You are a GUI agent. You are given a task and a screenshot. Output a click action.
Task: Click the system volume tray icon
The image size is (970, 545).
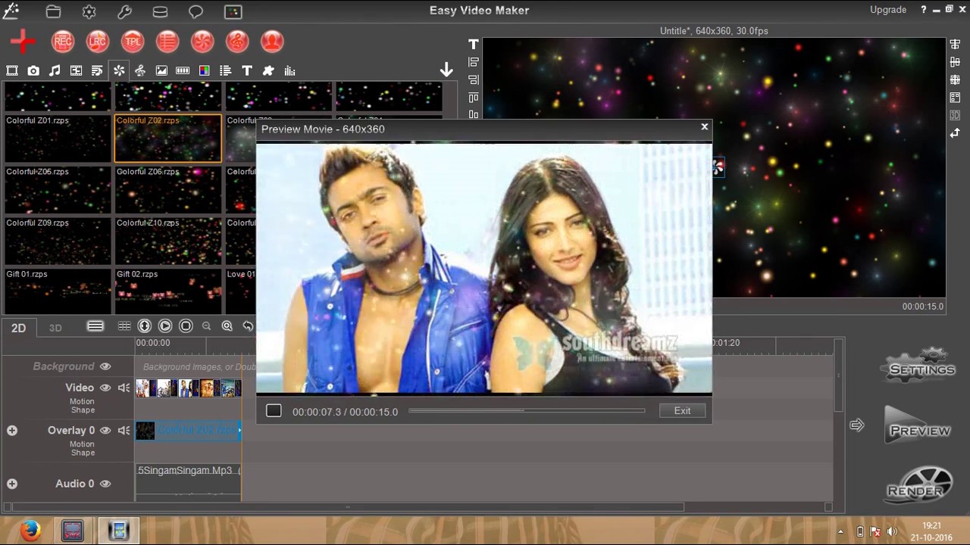coord(892,531)
